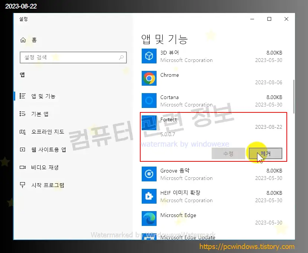Click Fortect install date 2023-08-22

coord(269,127)
